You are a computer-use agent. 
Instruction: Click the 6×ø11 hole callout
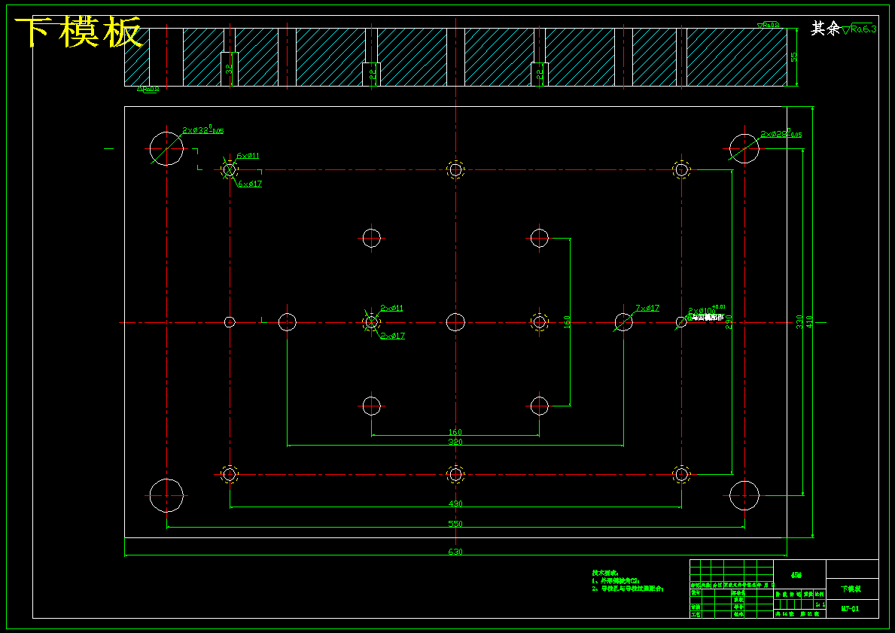coord(248,155)
